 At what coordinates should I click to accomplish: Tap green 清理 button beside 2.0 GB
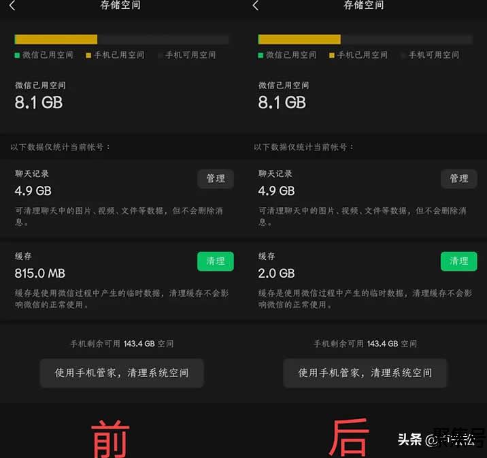tap(458, 261)
